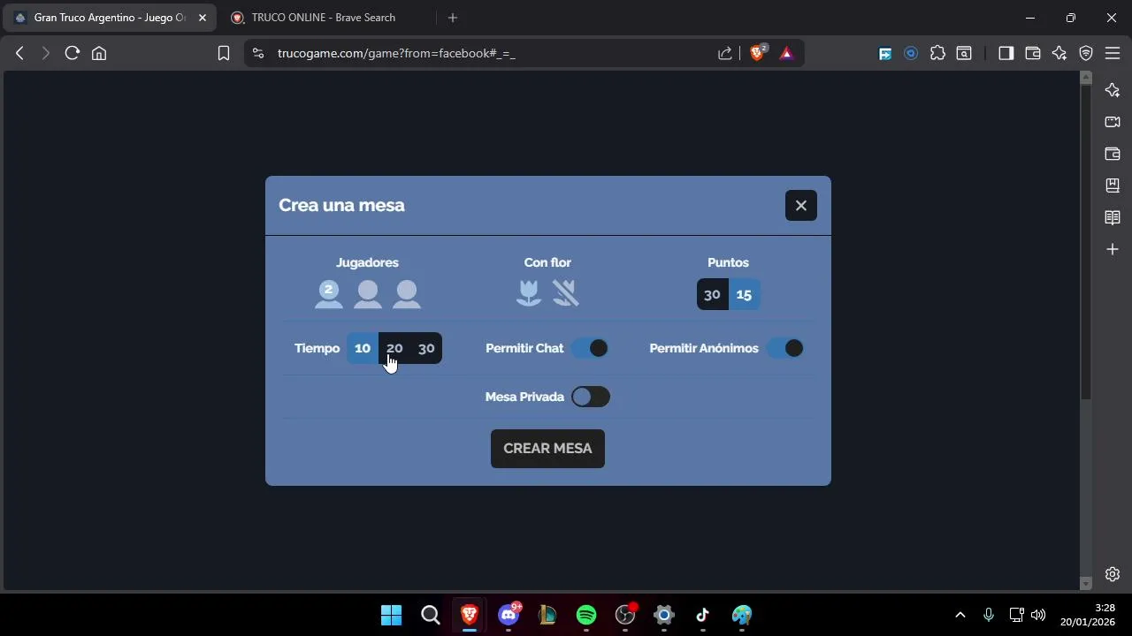Open the sidebar settings gear
This screenshot has width=1132, height=636.
click(1113, 574)
